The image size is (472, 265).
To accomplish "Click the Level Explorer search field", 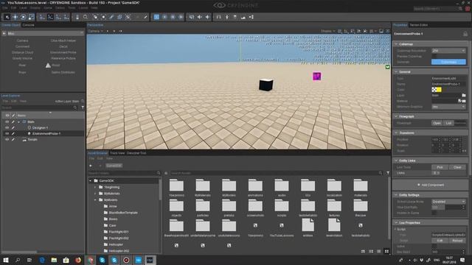I will [39, 107].
